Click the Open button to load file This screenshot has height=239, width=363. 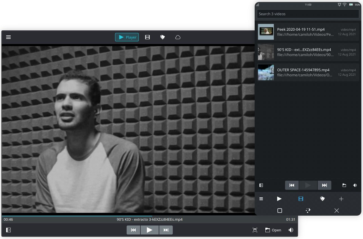click(273, 230)
